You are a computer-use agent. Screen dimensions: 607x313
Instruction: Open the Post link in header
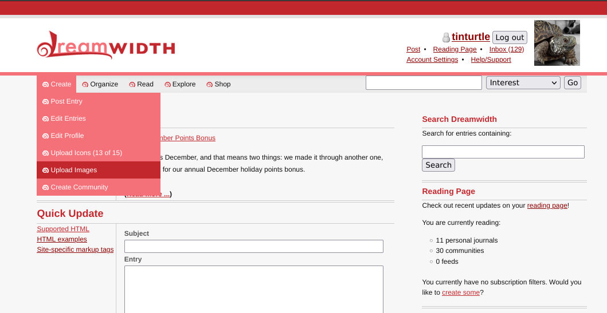[413, 49]
